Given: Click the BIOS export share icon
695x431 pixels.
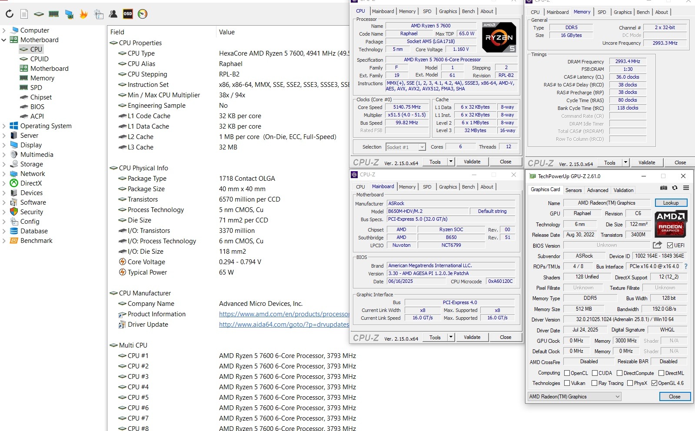Looking at the screenshot, I should point(657,245).
